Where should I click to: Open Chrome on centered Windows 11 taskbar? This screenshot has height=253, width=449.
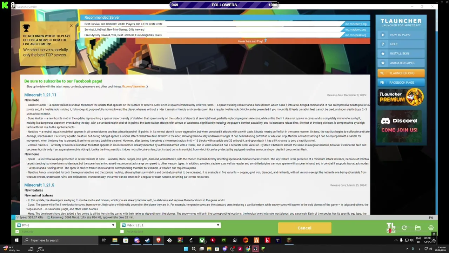click(x=248, y=249)
